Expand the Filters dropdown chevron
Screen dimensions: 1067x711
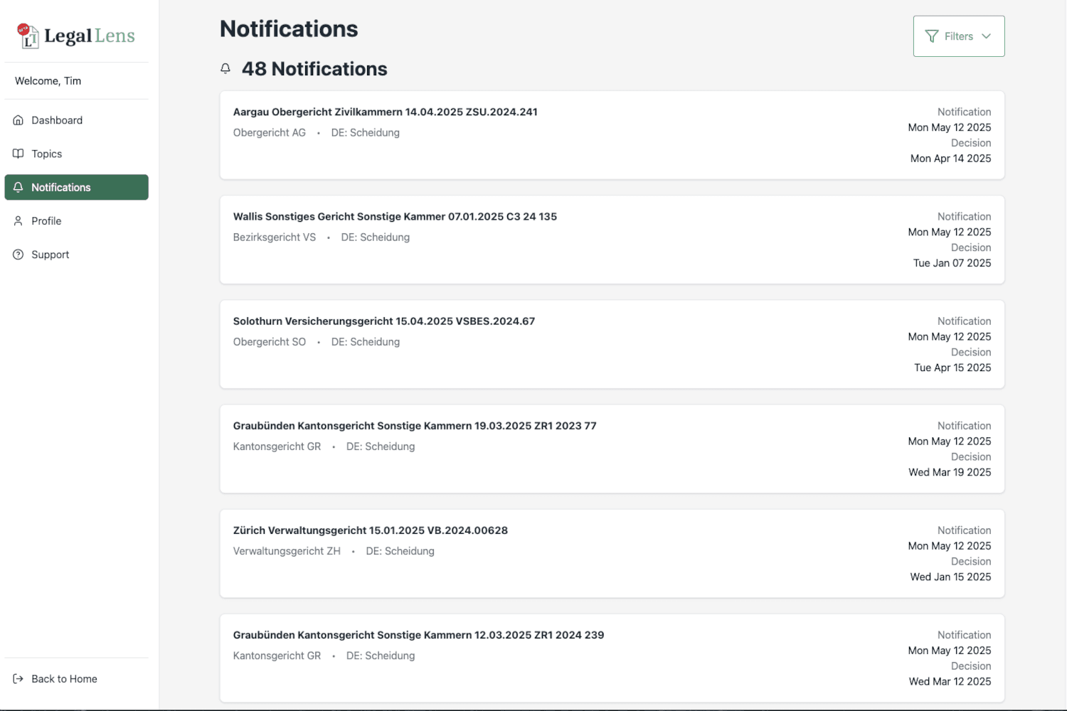986,36
